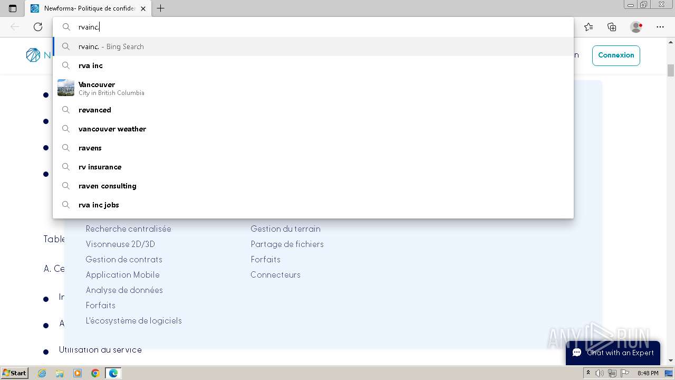Click the clock showing 8:48 PM
The width and height of the screenshot is (675, 380).
coord(648,373)
